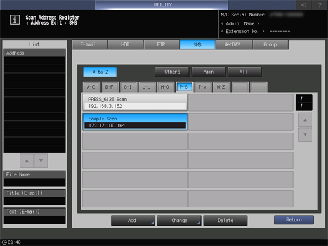Viewport: 328px width, 246px height.
Task: Toggle the A to Z filter
Action: tap(100, 72)
